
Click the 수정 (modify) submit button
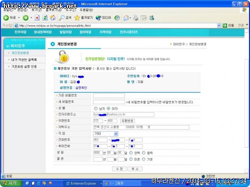click(119, 169)
